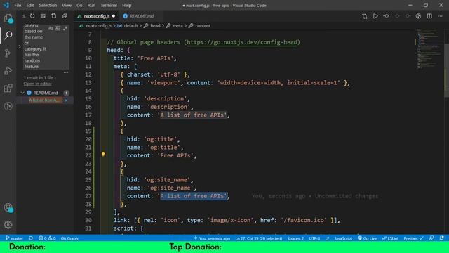449x253 pixels.
Task: Open the Run and Debug view
Action: tap(8, 70)
